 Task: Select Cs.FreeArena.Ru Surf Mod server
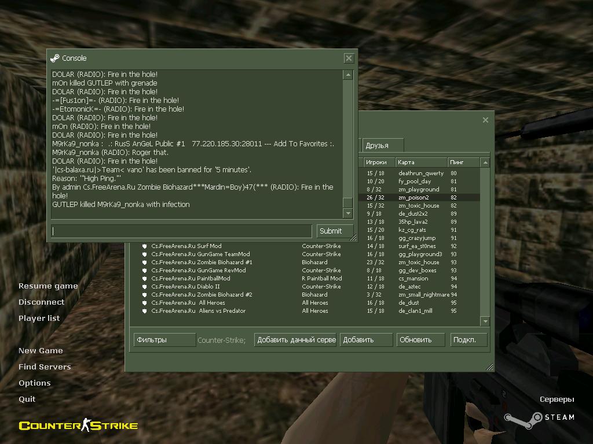coord(305,246)
